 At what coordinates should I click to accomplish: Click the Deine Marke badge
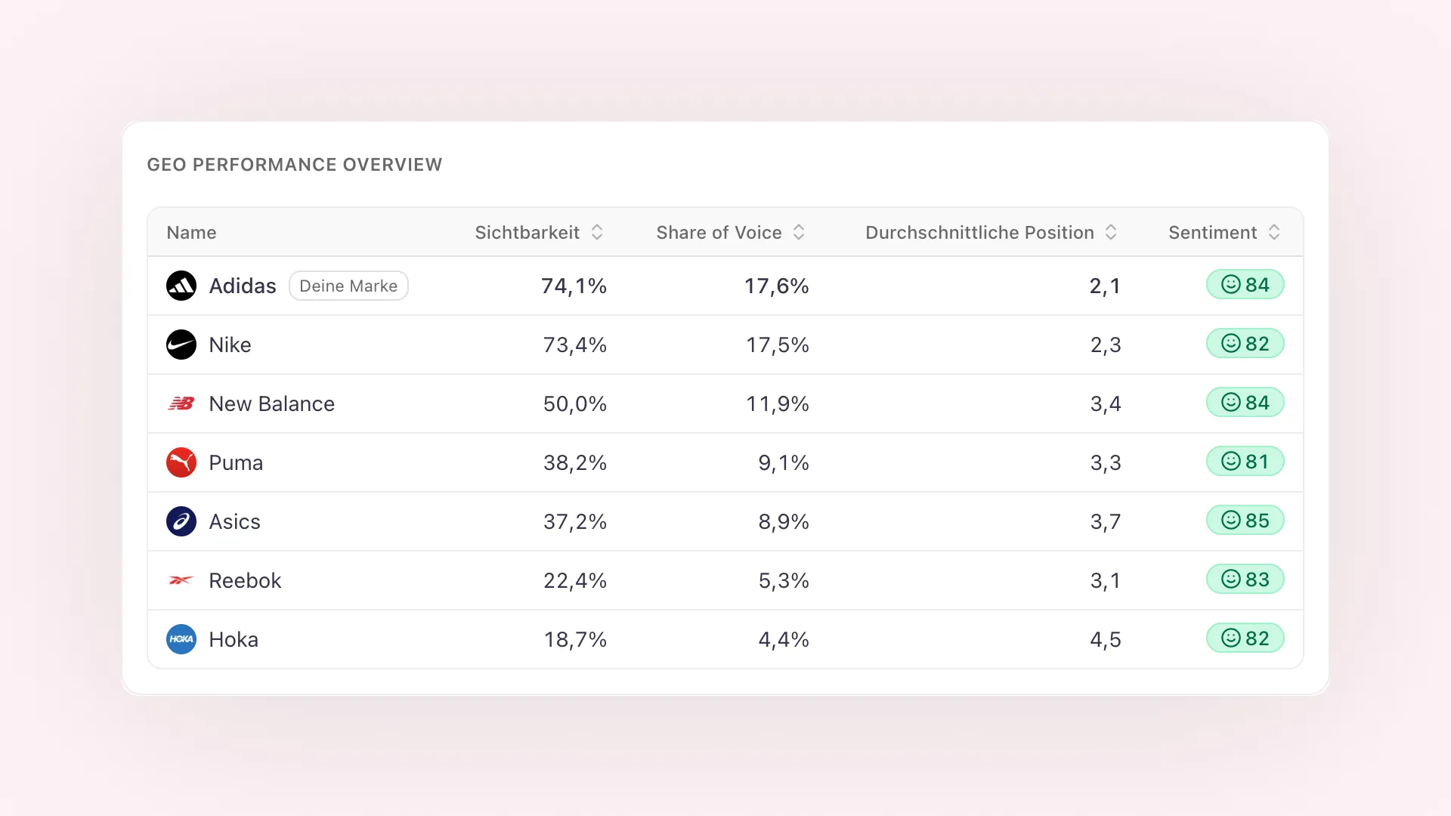coord(348,286)
